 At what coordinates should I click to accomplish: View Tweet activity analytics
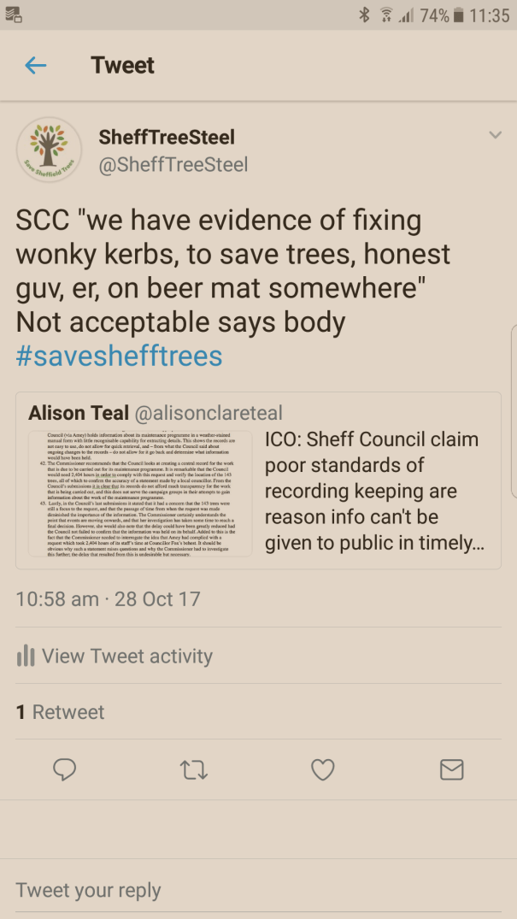[x=126, y=656]
